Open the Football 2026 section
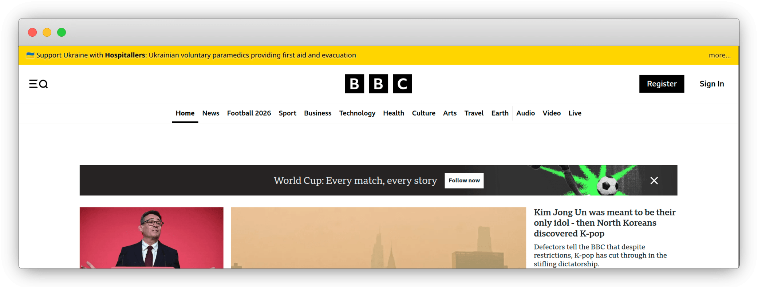The image size is (758, 287). point(249,113)
